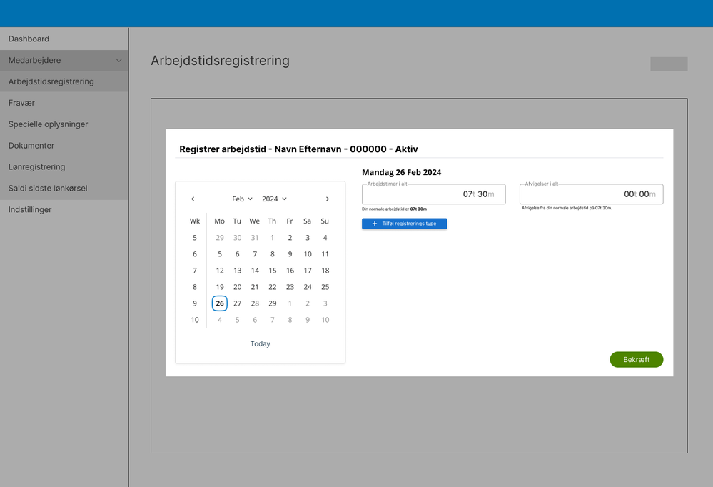Viewport: 713px width, 487px height.
Task: Click the 'Registrer arbejdstid - Navn Efternavn' title
Action: 298,149
